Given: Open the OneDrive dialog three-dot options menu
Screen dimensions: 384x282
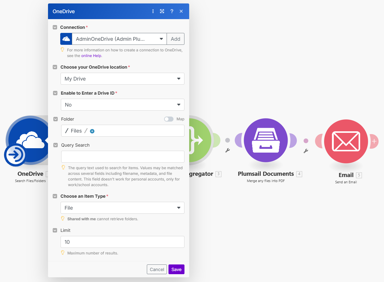Looking at the screenshot, I should click(x=153, y=11).
